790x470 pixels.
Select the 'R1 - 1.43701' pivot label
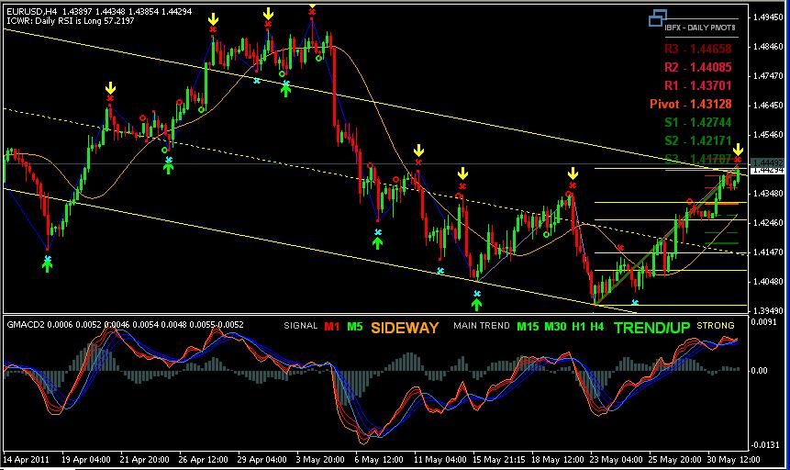coord(698,85)
